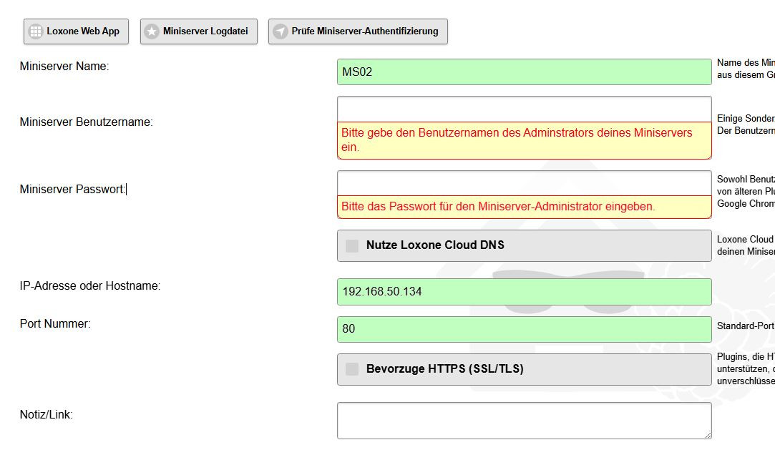Screen dimensions: 775x460
Task: Click the arrow icon on Prüfe Miniserver-Authentifizierung
Action: [281, 31]
